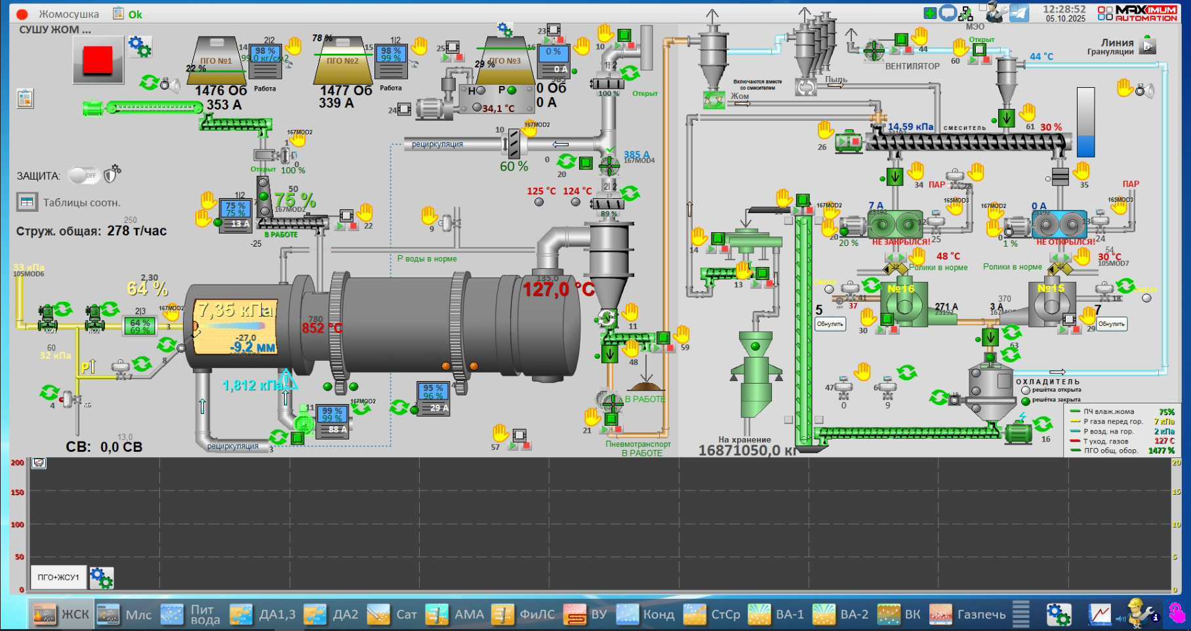Expand the Линия Грануляции arrow button

(1148, 47)
